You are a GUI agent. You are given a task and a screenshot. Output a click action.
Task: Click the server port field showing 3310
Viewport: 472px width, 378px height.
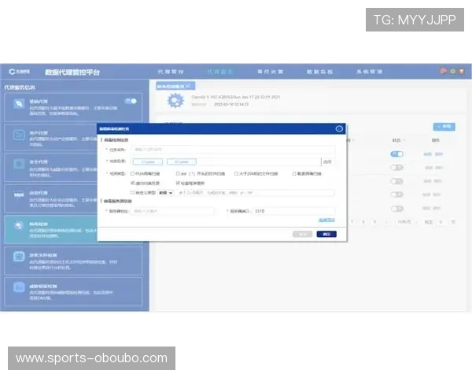click(293, 211)
